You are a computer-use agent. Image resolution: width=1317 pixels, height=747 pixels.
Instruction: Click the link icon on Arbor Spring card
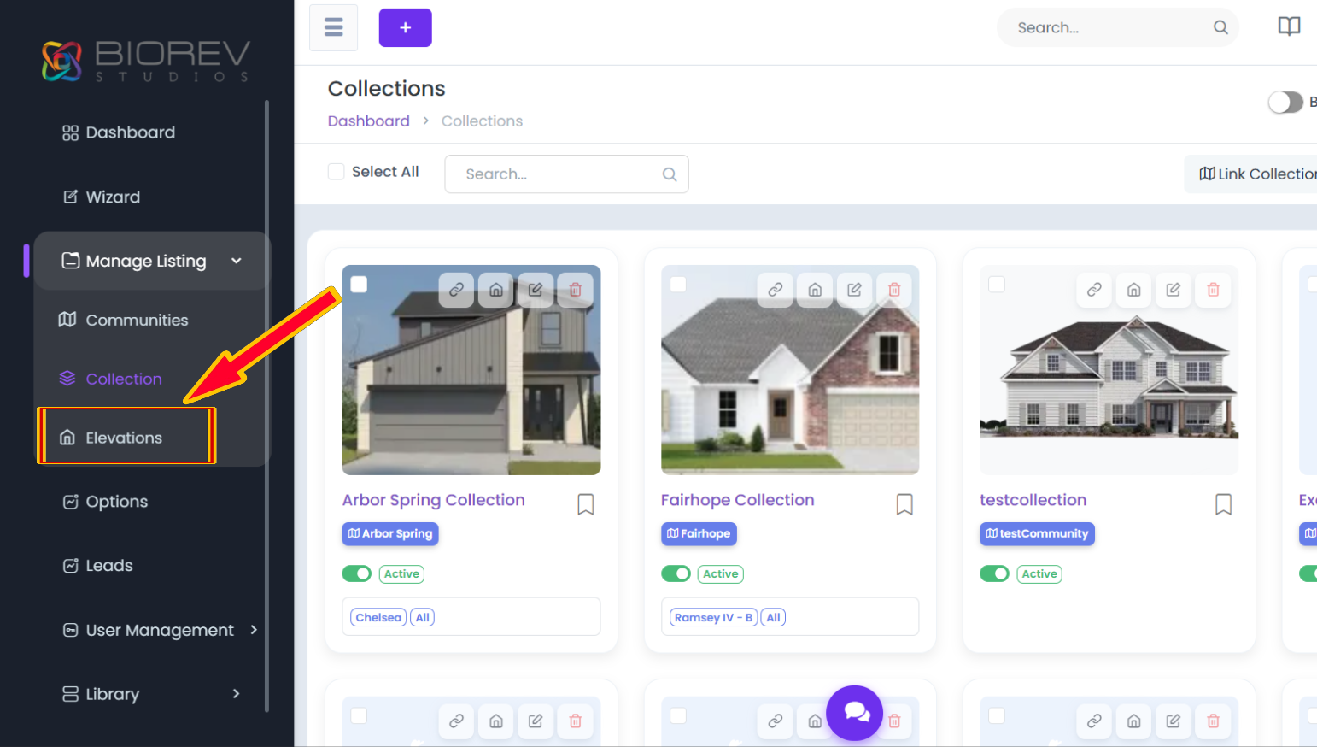click(x=457, y=290)
